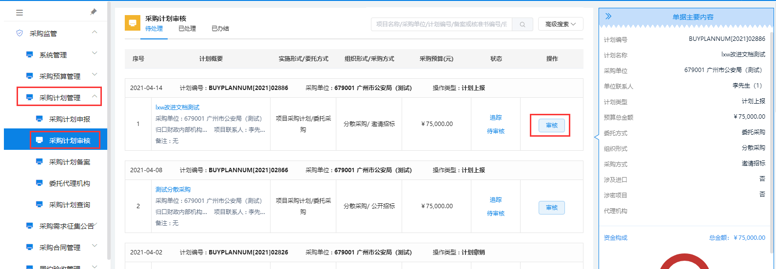Screen dimensions: 776x269
Task: Open the 测试分散采购 plan link
Action: pos(173,190)
